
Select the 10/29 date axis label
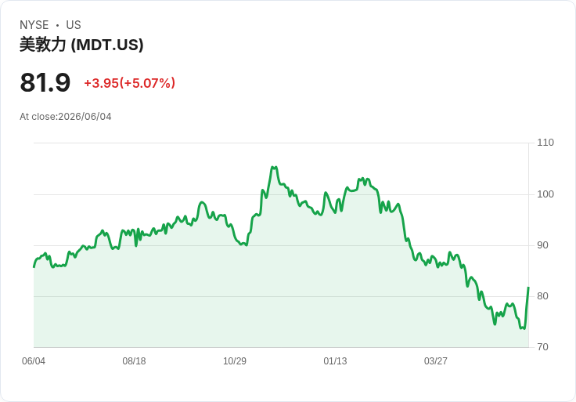coord(235,361)
